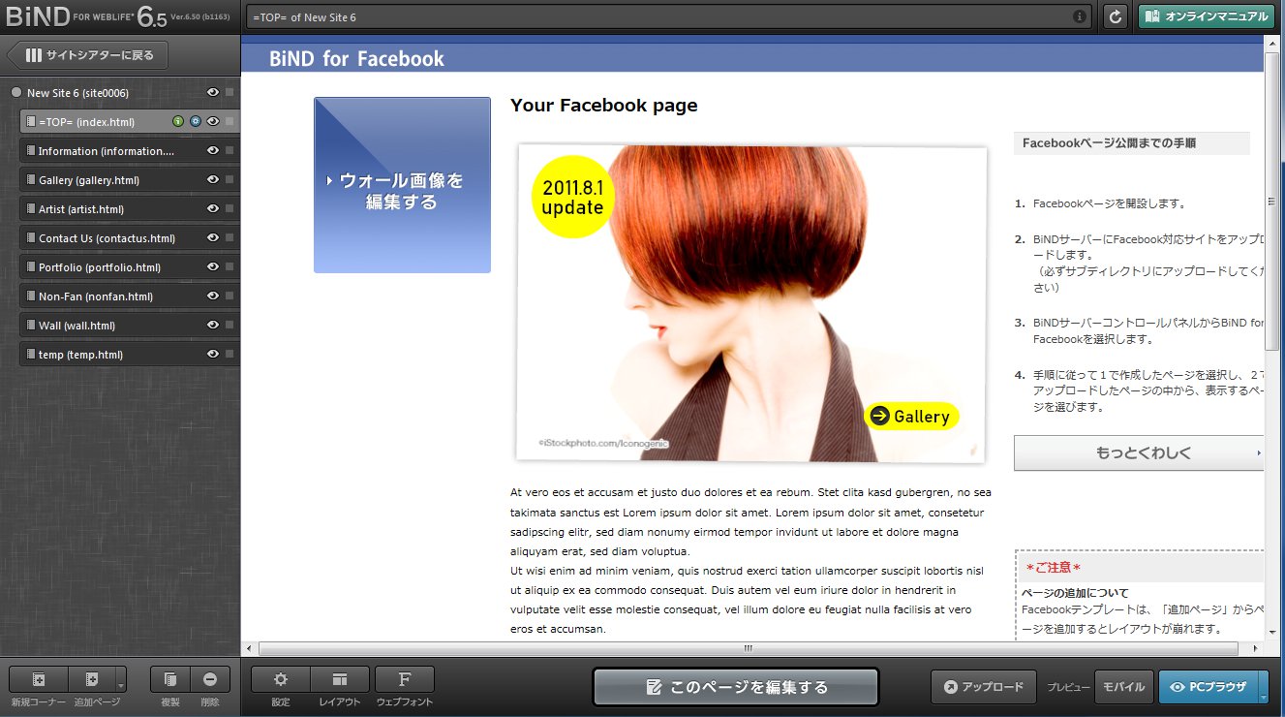The height and width of the screenshot is (717, 1285).
Task: Toggle eye visibility for Contact Us page
Action: [212, 237]
